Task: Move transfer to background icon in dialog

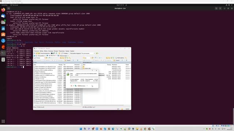Action: pos(76,86)
